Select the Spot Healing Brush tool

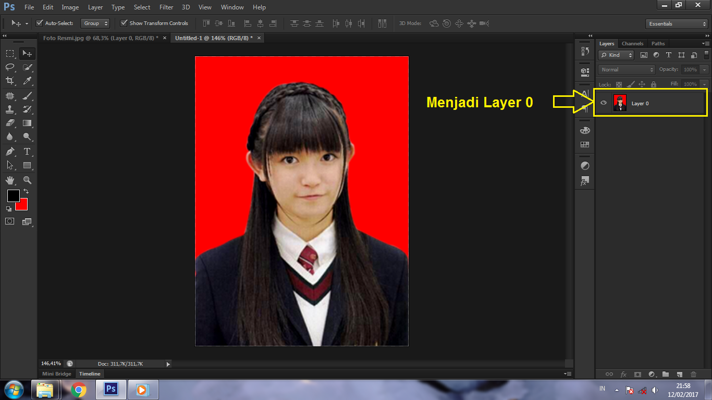pos(10,95)
